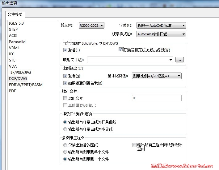The height and width of the screenshot is (170, 219).
Task: Select TIF/PSD/JPG format in list
Action: [x=20, y=73]
